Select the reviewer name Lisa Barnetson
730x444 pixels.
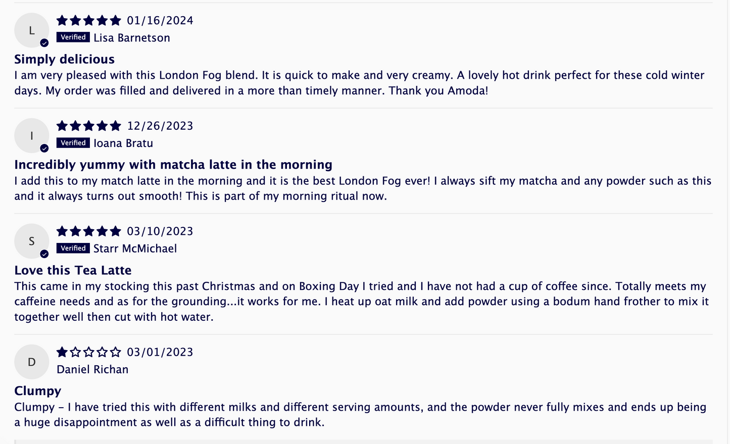pyautogui.click(x=132, y=38)
